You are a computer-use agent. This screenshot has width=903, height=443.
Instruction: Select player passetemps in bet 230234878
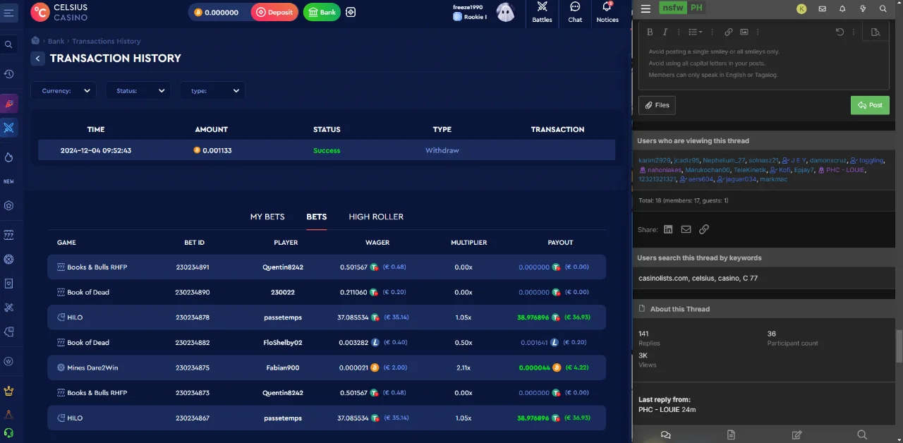click(283, 317)
